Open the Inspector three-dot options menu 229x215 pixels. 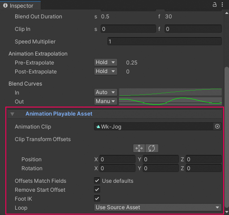click(x=222, y=4)
